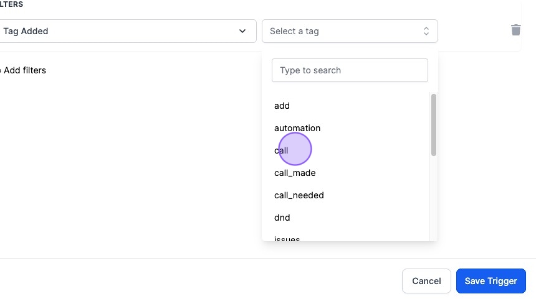Viewport: 536px width, 299px height.
Task: Choose the "call_needed" tag entry
Action: tap(299, 195)
